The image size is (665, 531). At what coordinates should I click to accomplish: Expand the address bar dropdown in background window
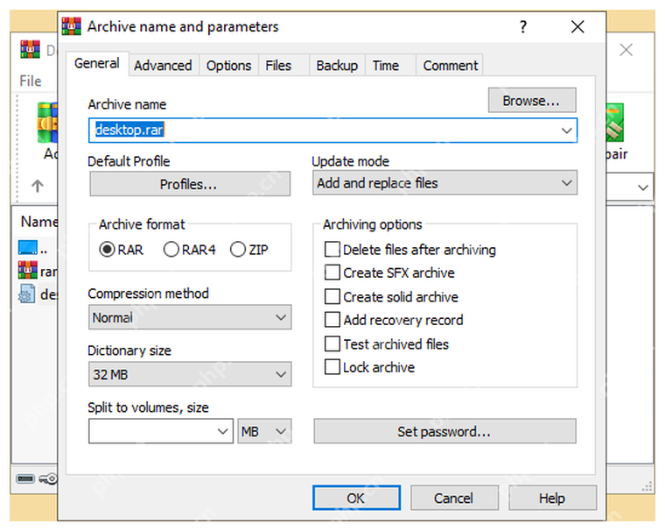click(643, 187)
